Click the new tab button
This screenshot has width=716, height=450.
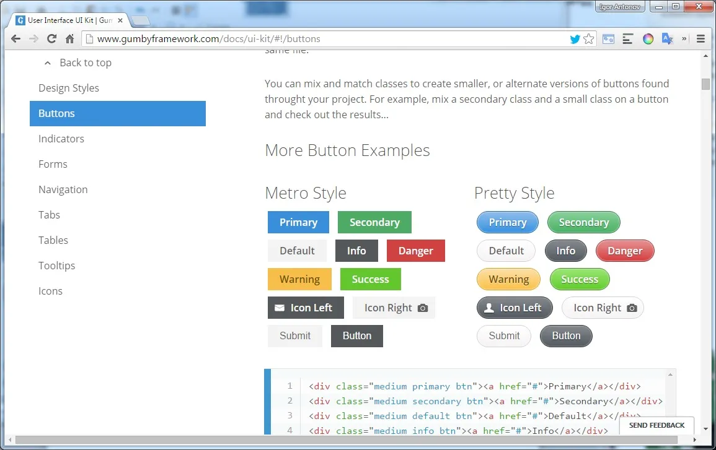point(140,20)
